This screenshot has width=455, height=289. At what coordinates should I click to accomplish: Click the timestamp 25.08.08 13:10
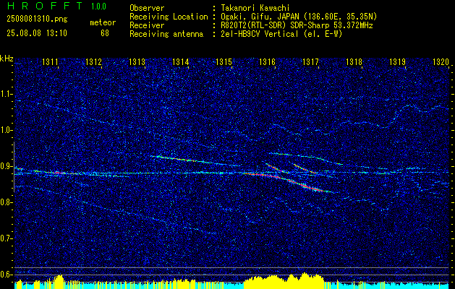(x=37, y=33)
